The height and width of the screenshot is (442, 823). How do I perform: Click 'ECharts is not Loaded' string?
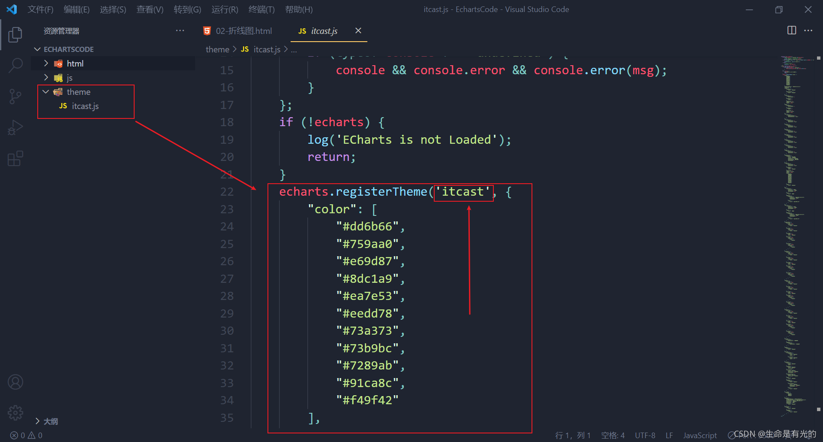click(x=417, y=140)
